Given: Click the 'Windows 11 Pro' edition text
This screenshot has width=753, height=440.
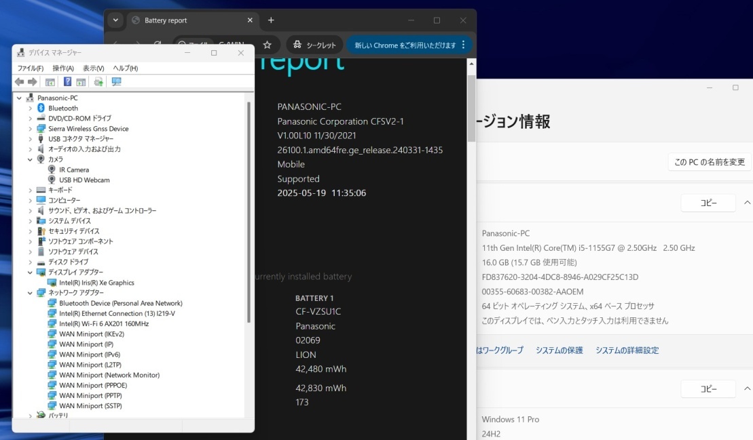Looking at the screenshot, I should coord(510,420).
